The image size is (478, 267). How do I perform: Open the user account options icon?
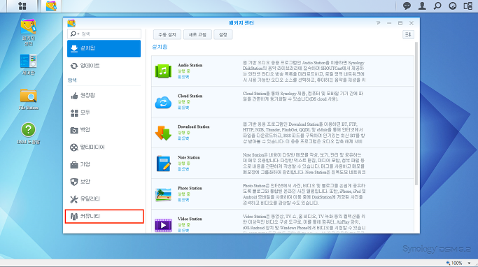coord(422,6)
